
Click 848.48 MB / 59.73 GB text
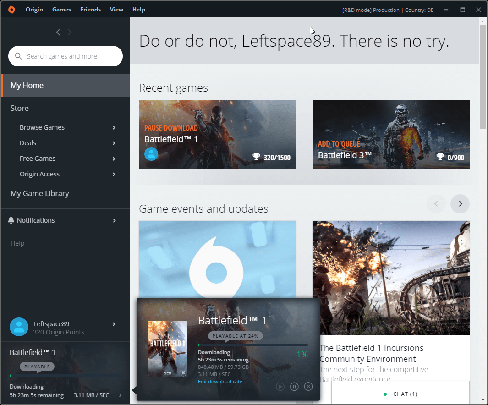click(223, 367)
